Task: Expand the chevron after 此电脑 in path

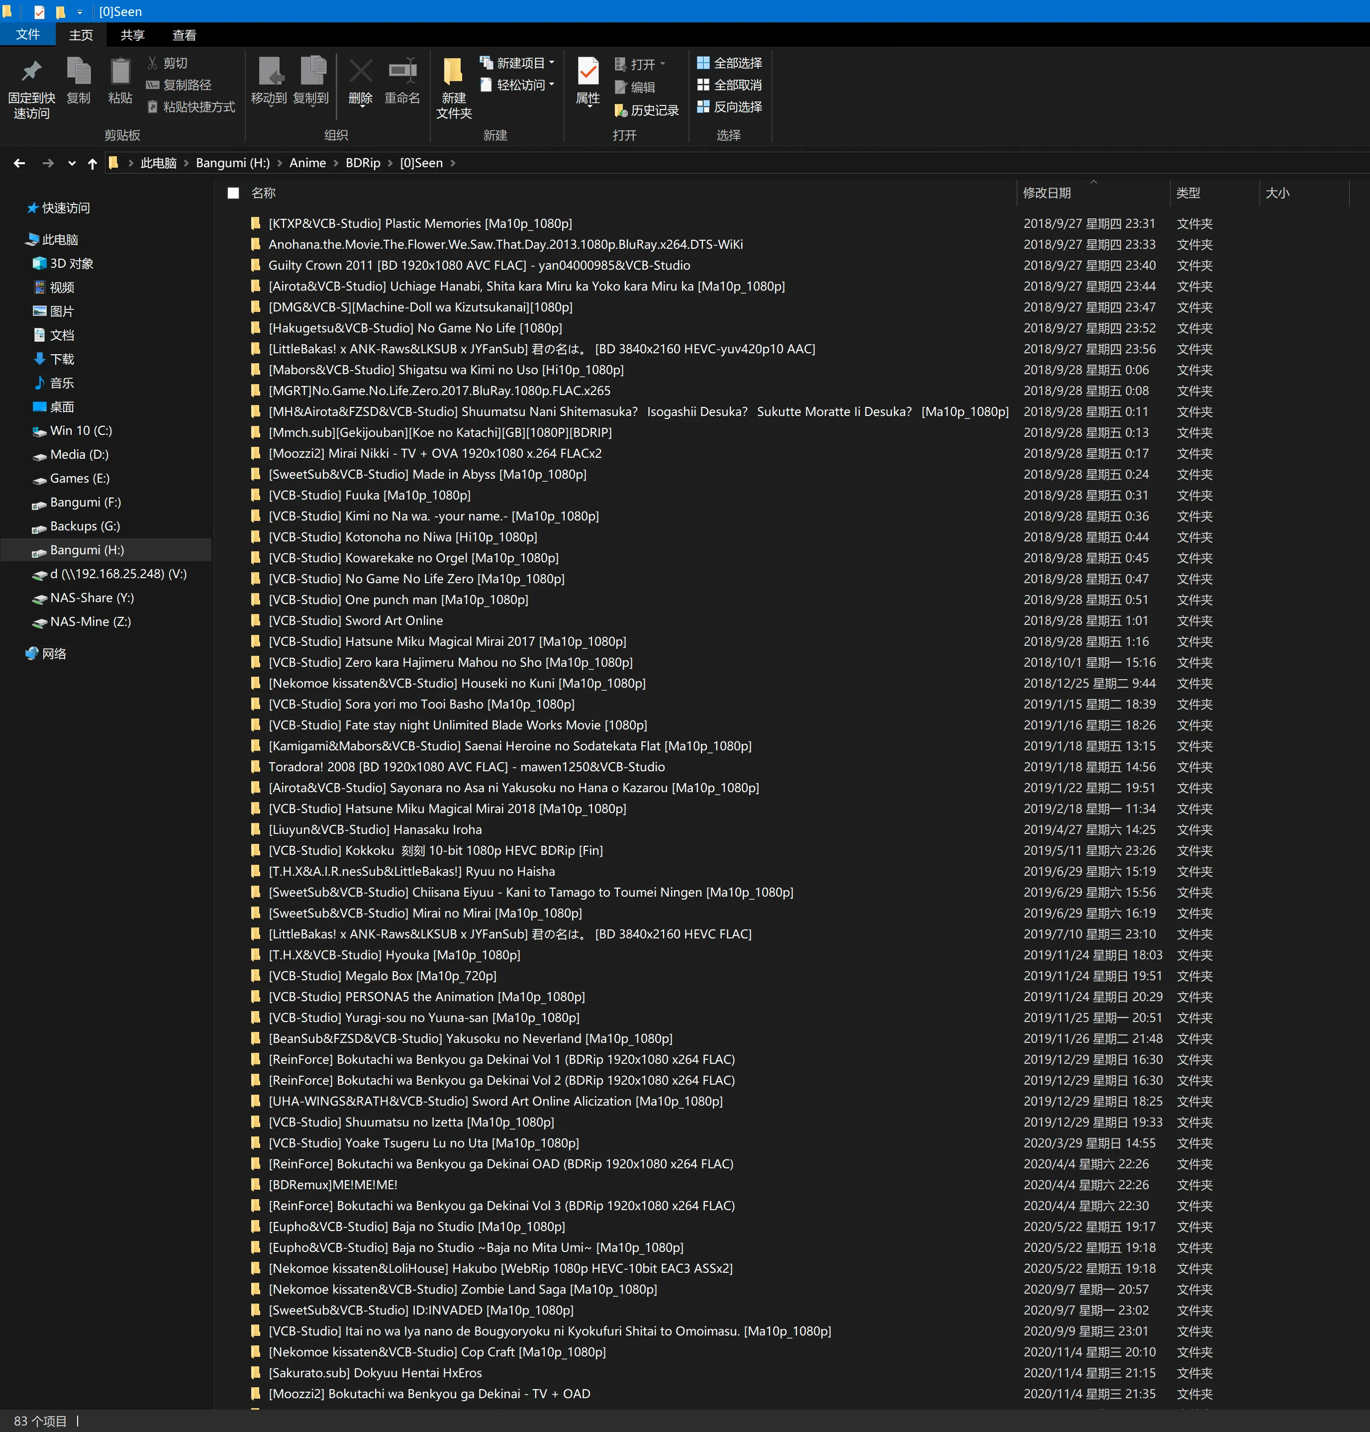Action: click(186, 164)
